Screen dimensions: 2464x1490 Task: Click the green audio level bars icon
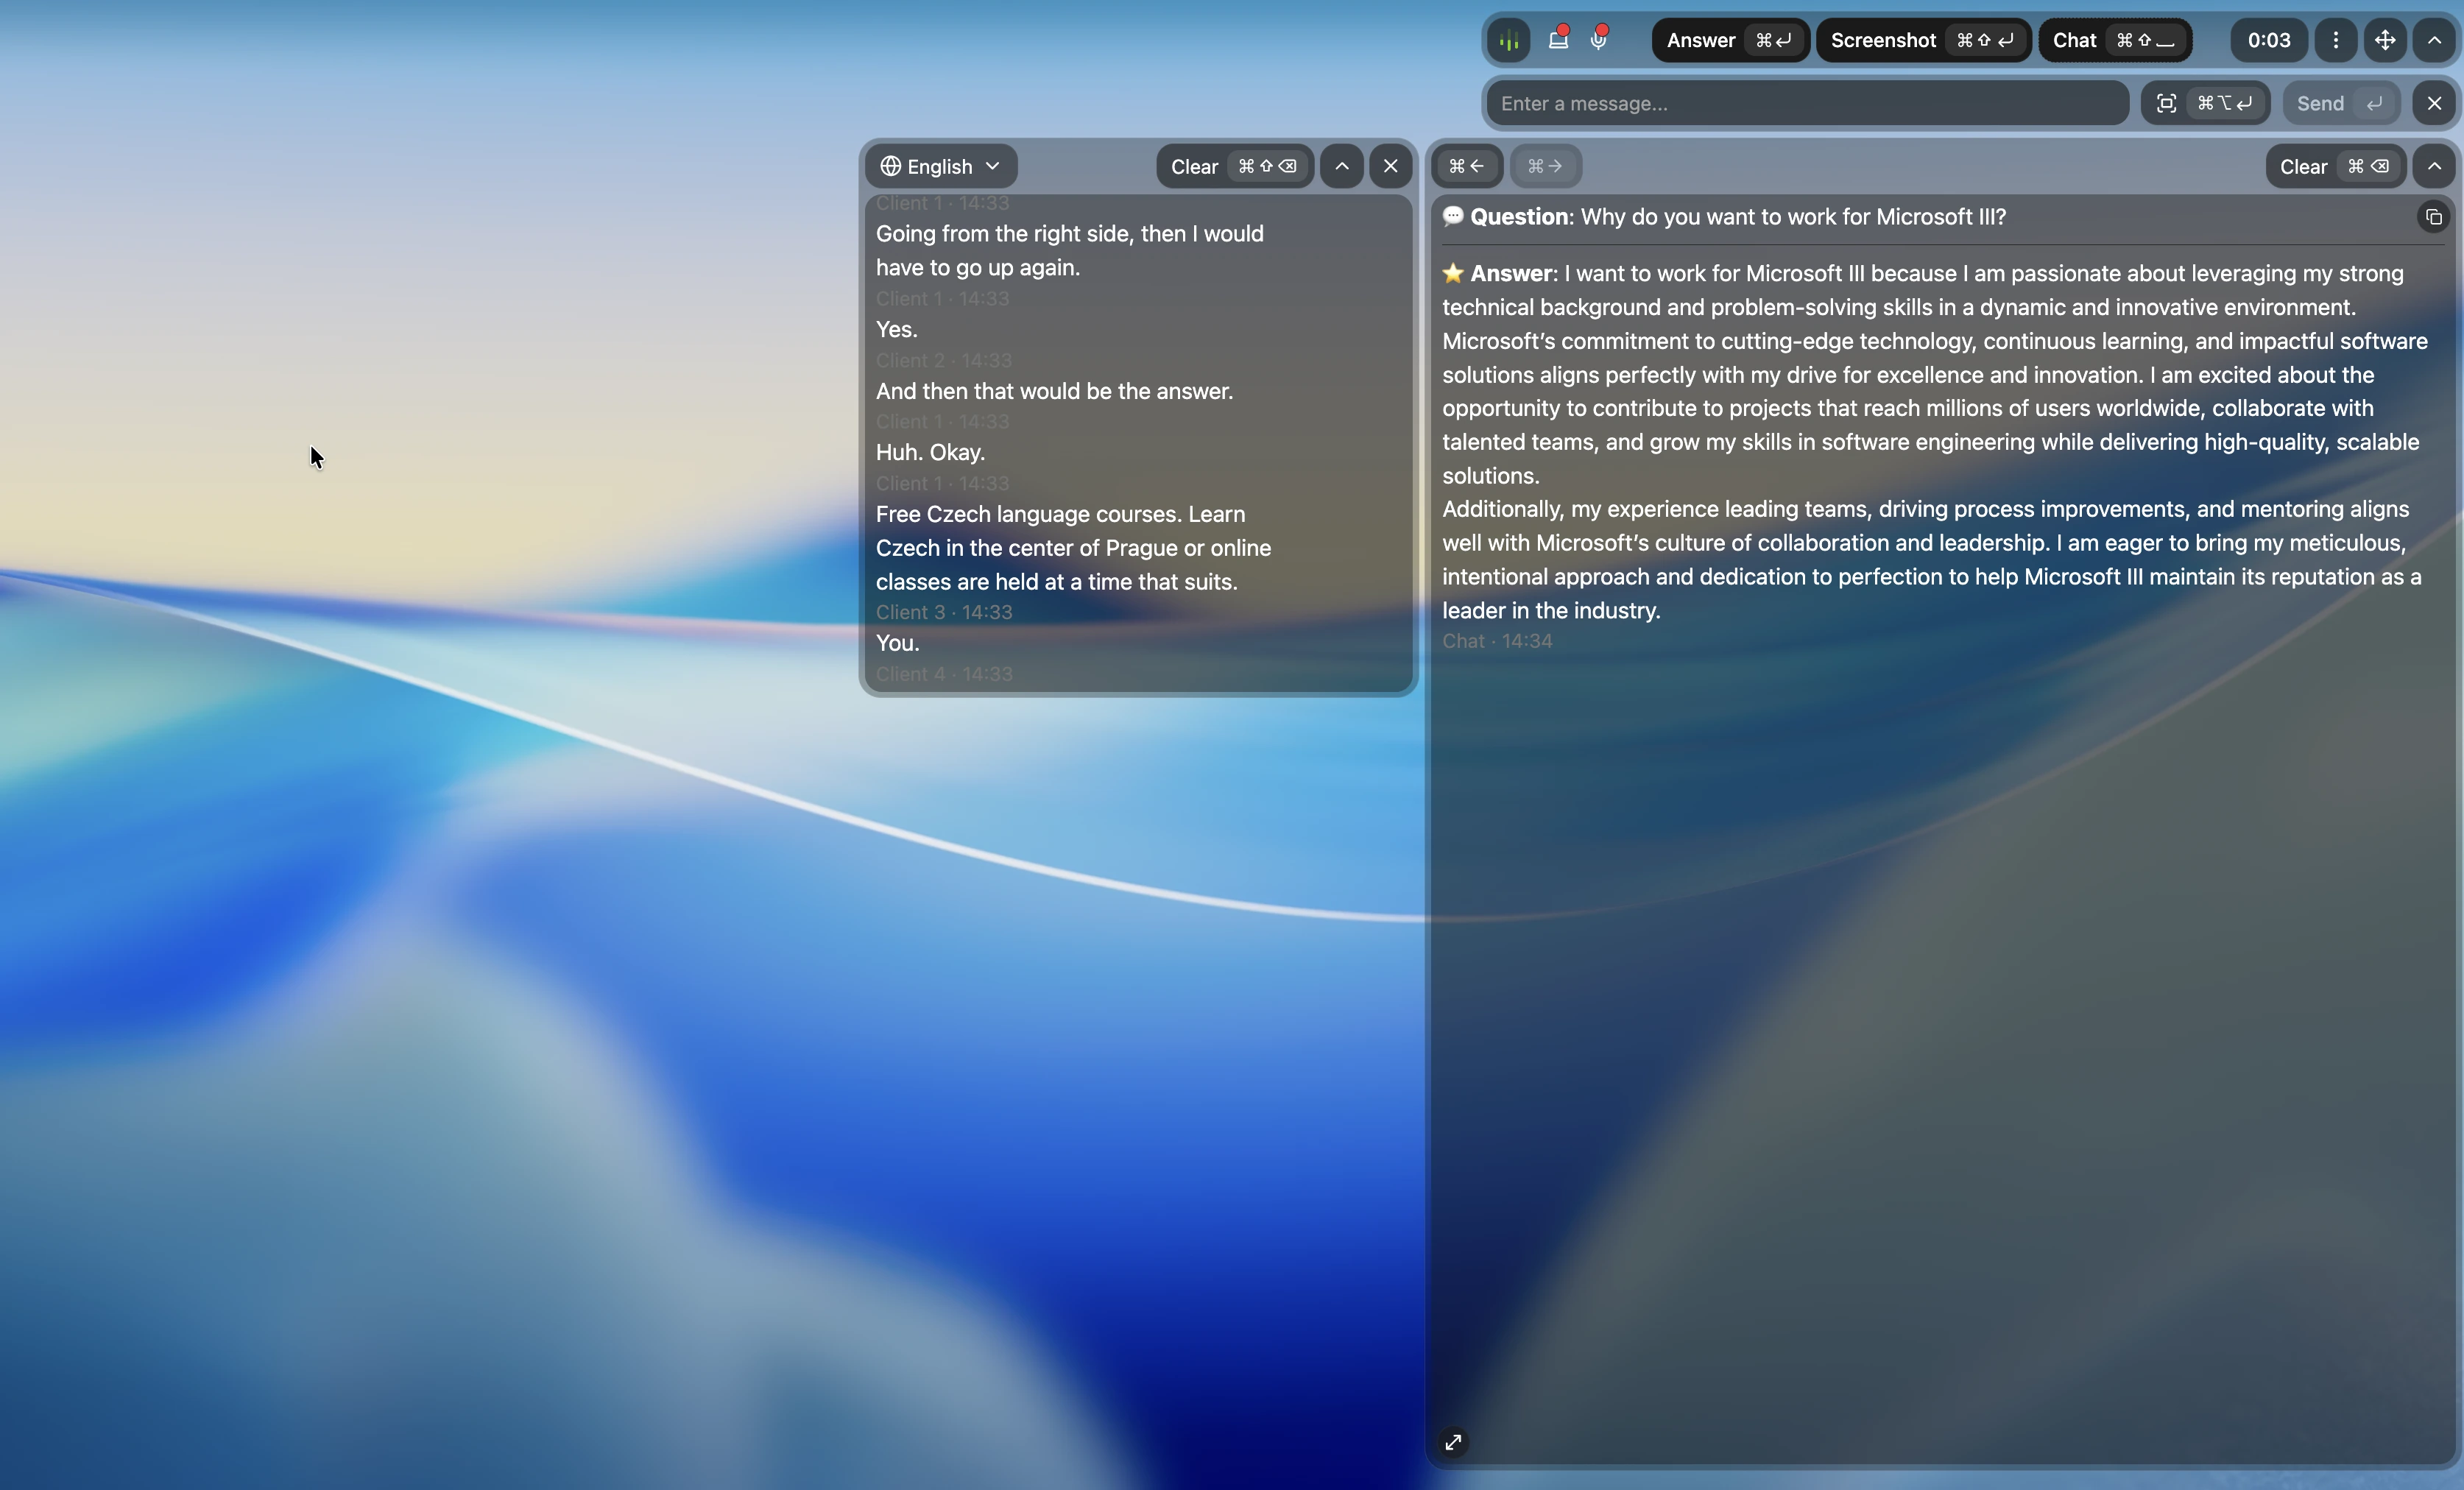click(x=1509, y=40)
